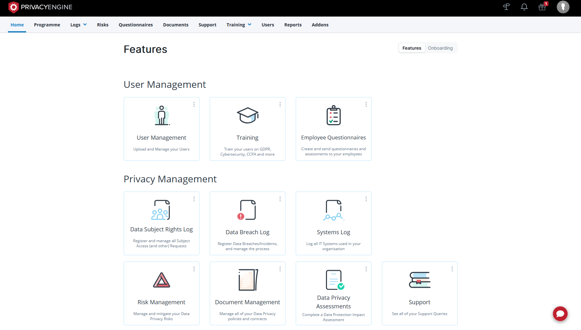581x330 pixels.
Task: Open the Systems Log icon
Action: (333, 210)
